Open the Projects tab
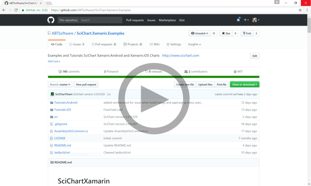This screenshot has height=186, width=311. (x=133, y=44)
